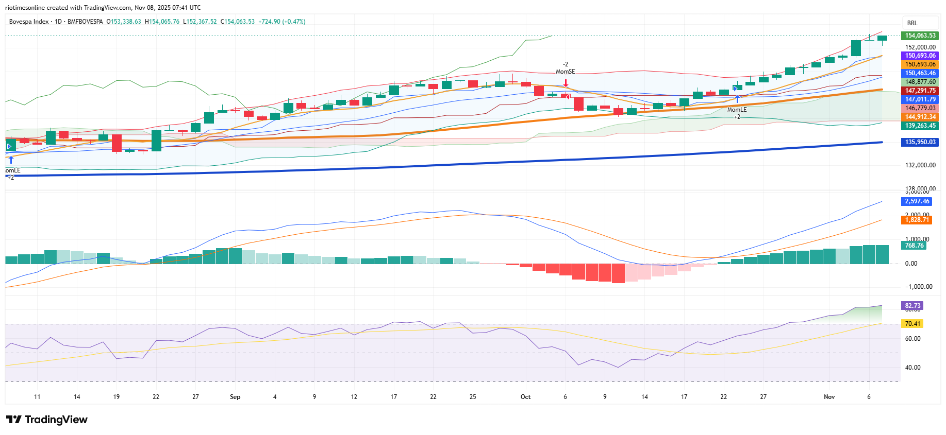Screen dimensions: 946x435
Task: Click the green 154,063.53 current price tag
Action: click(x=920, y=36)
